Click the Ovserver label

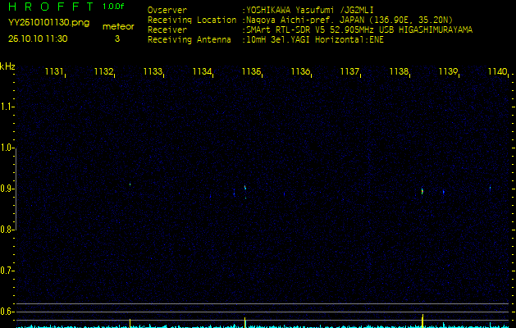point(167,10)
